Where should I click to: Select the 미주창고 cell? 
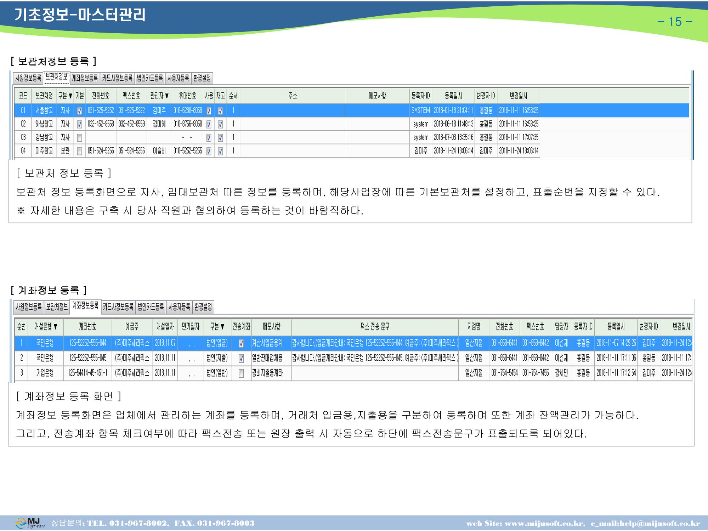pyautogui.click(x=44, y=151)
